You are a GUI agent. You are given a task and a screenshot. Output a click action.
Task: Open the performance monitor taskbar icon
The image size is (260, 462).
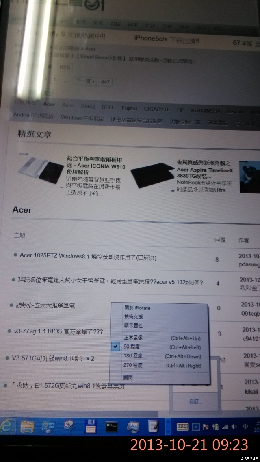[x=133, y=426]
